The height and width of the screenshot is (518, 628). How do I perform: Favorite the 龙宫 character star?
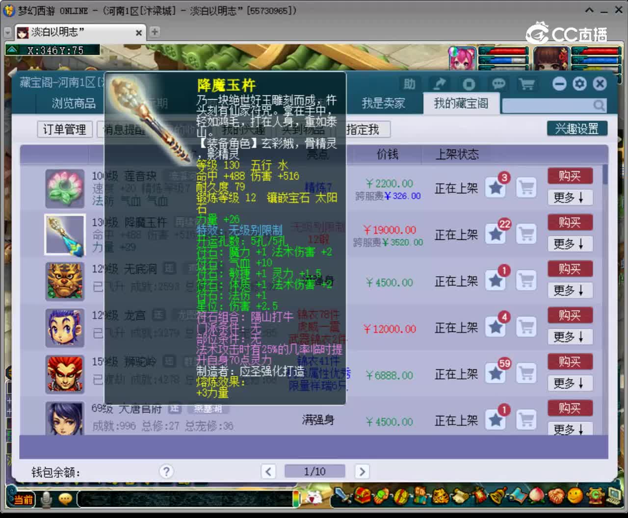(x=496, y=327)
